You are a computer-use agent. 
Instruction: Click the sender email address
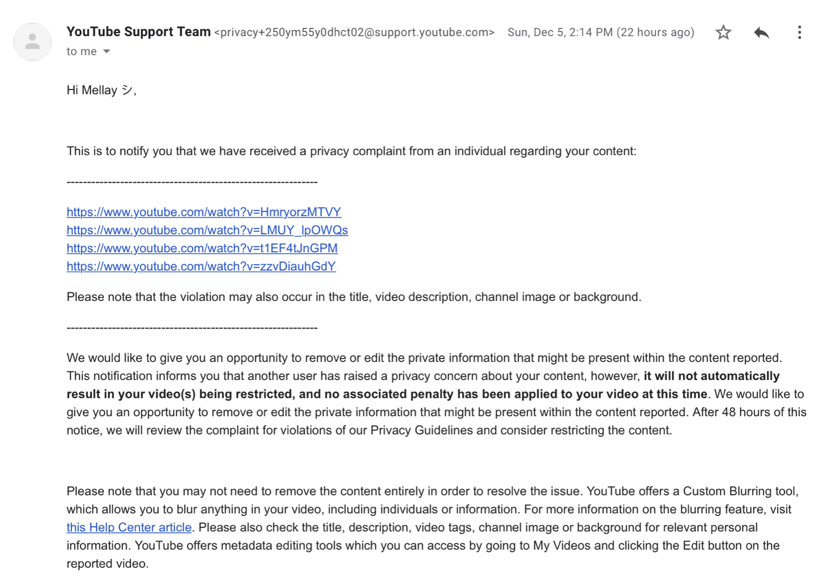pyautogui.click(x=354, y=32)
